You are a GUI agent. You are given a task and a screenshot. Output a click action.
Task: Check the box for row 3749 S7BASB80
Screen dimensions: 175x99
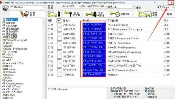coord(59,34)
